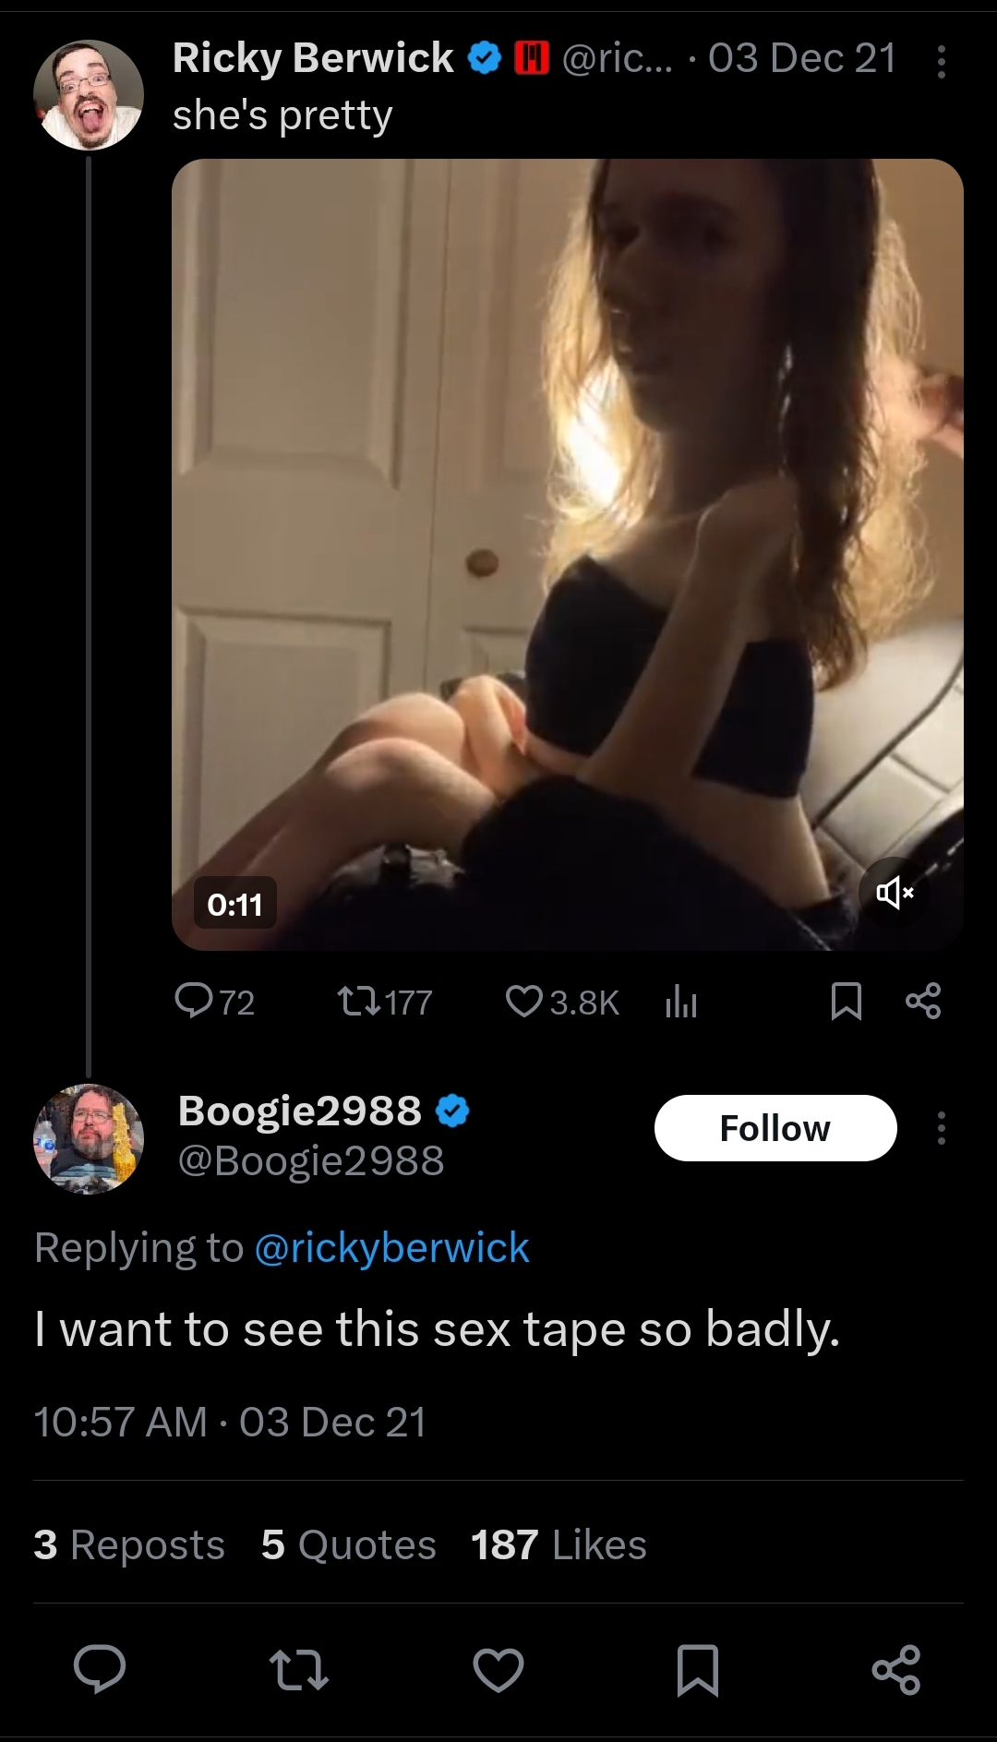Repost the parent post showing 177 reposts

(385, 1002)
